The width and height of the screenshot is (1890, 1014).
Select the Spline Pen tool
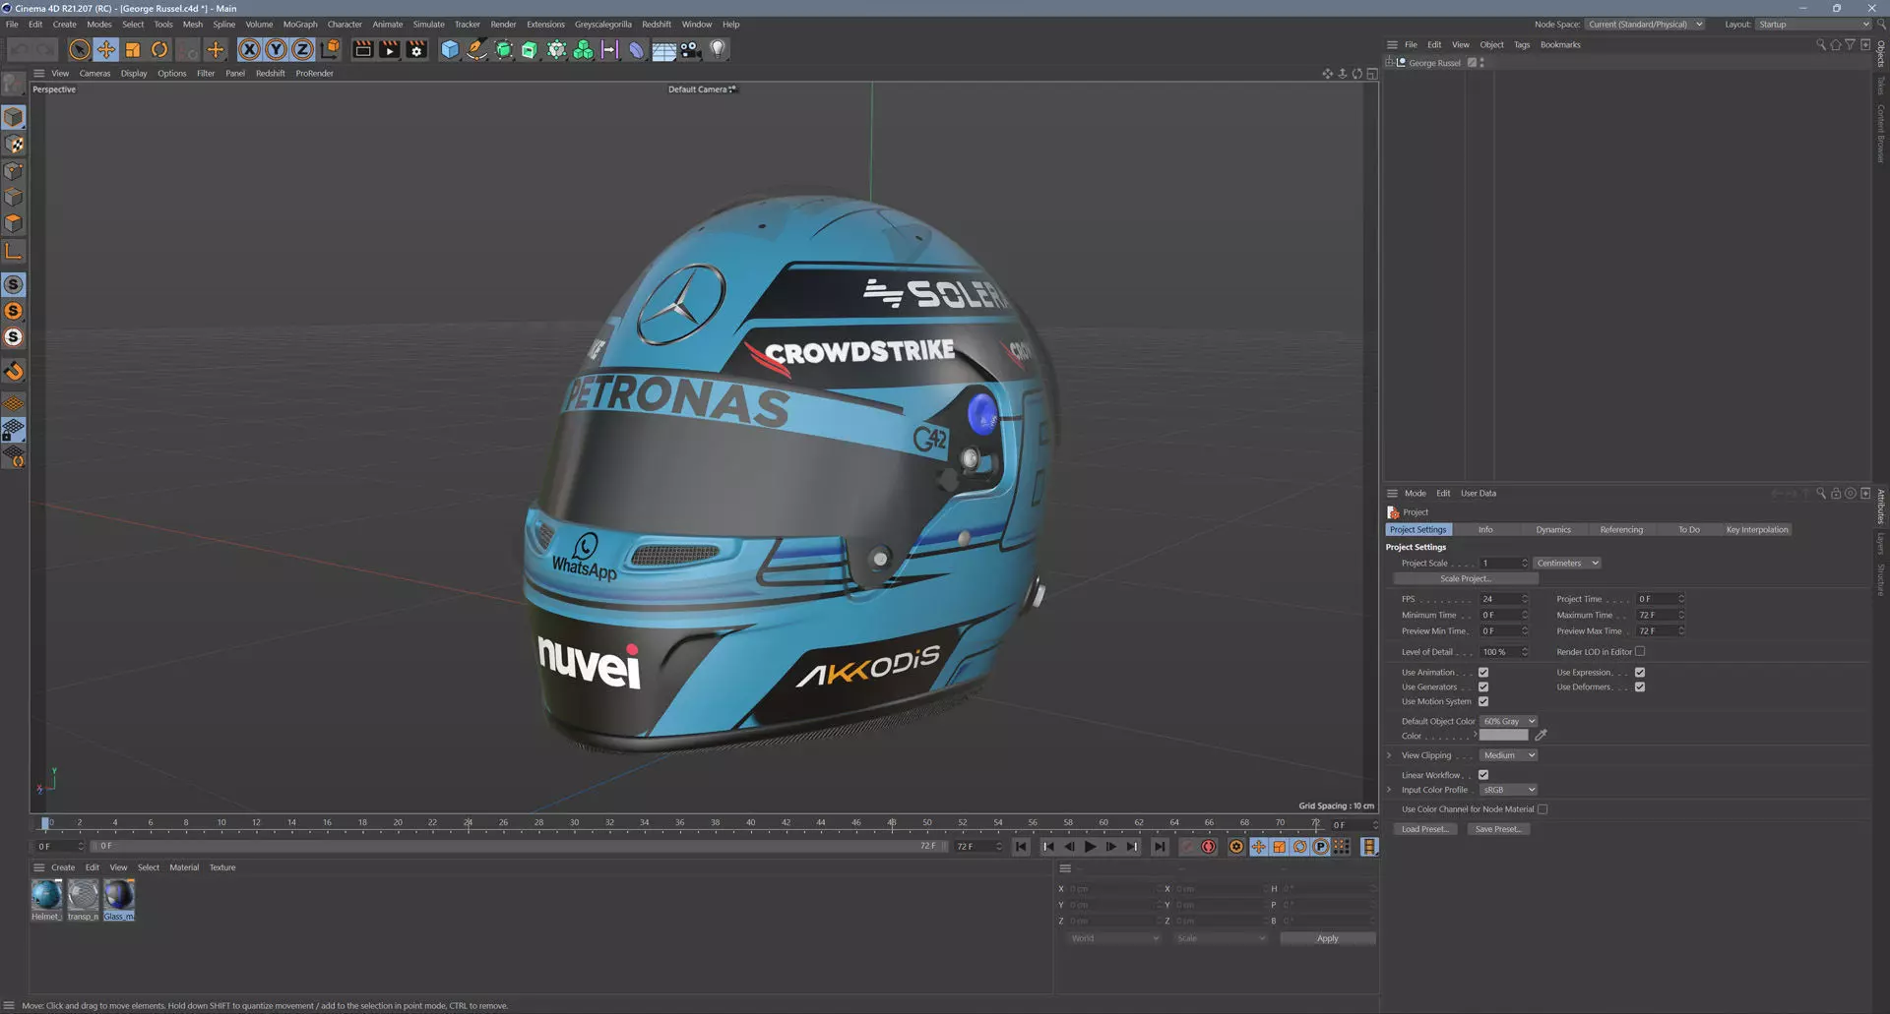click(476, 49)
